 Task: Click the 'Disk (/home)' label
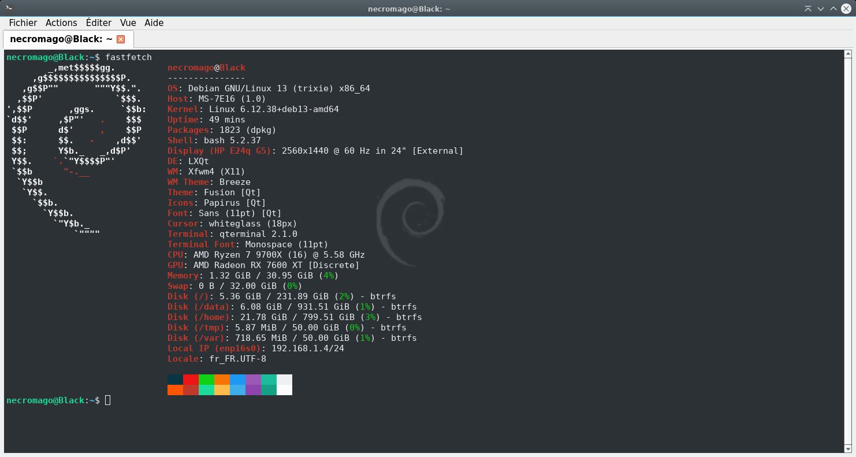pyautogui.click(x=199, y=317)
